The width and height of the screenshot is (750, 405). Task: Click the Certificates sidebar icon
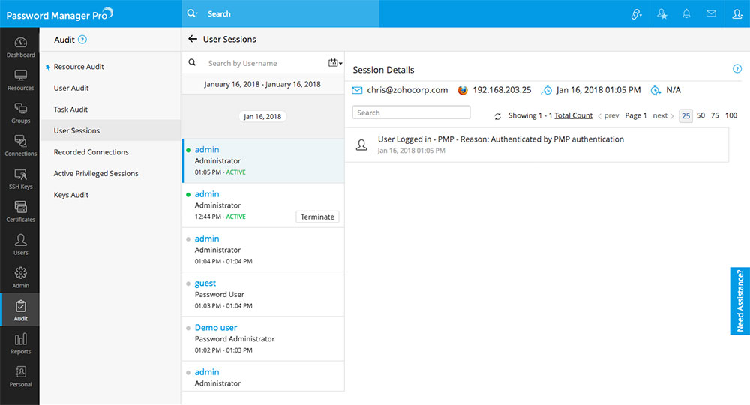[x=20, y=211]
